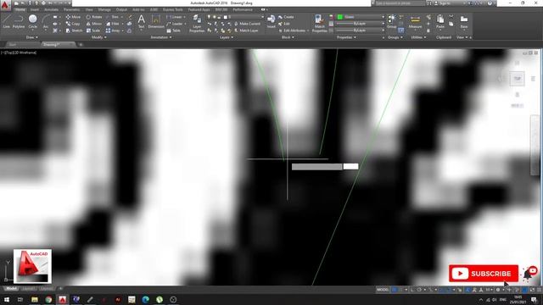Select the Line drawing tool
The height and width of the screenshot is (305, 543).
[x=6, y=21]
